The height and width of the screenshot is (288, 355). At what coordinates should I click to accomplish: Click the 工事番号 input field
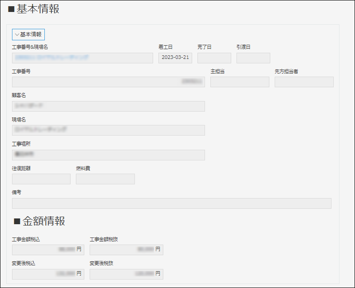pyautogui.click(x=108, y=82)
